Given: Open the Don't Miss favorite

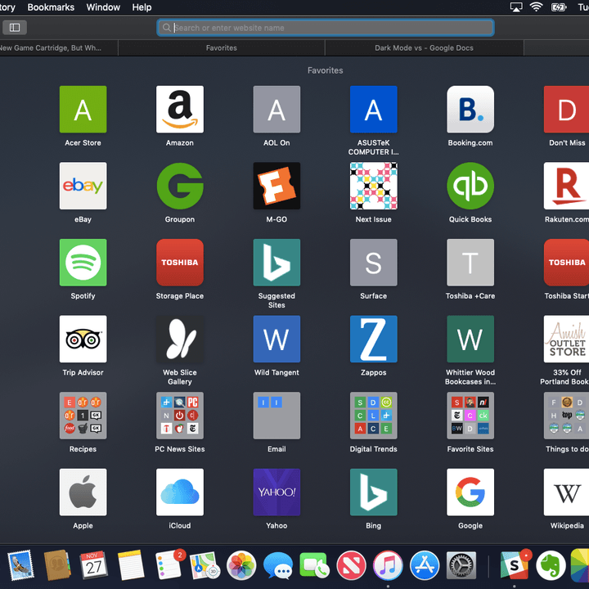Looking at the screenshot, I should pyautogui.click(x=566, y=110).
